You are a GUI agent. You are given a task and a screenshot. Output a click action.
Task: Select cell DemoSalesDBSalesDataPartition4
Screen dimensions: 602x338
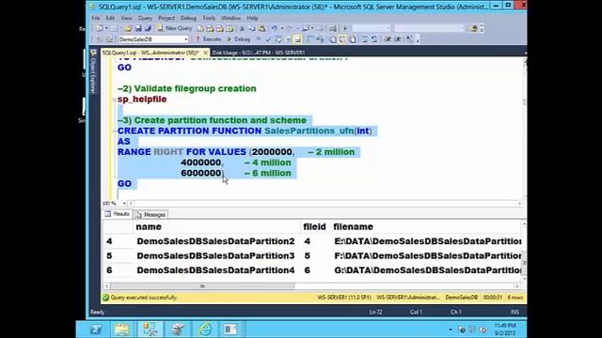215,270
